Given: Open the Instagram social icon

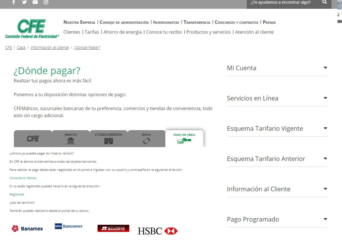Looking at the screenshot, I should coord(46,2).
